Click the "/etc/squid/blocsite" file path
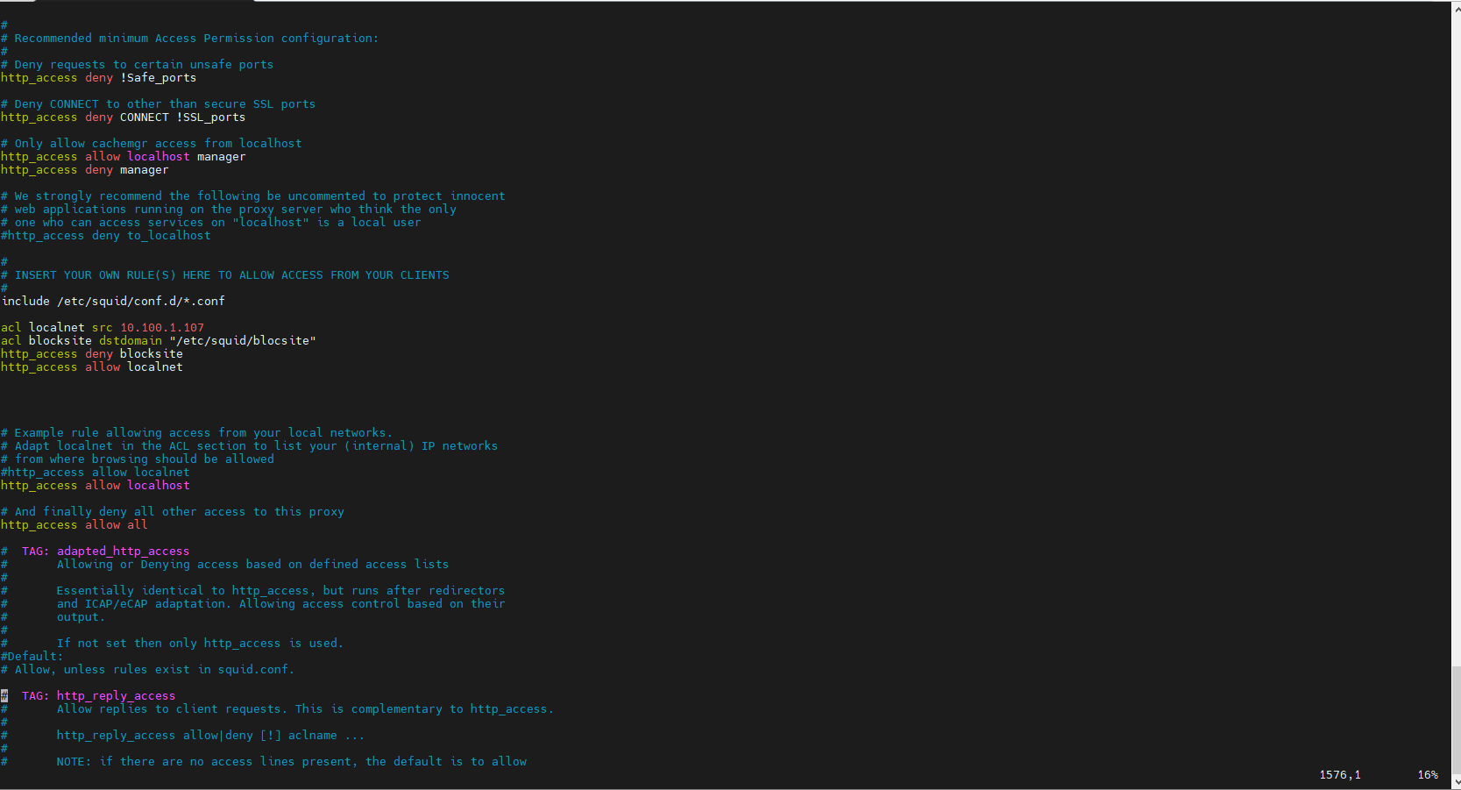The image size is (1461, 790). point(242,341)
